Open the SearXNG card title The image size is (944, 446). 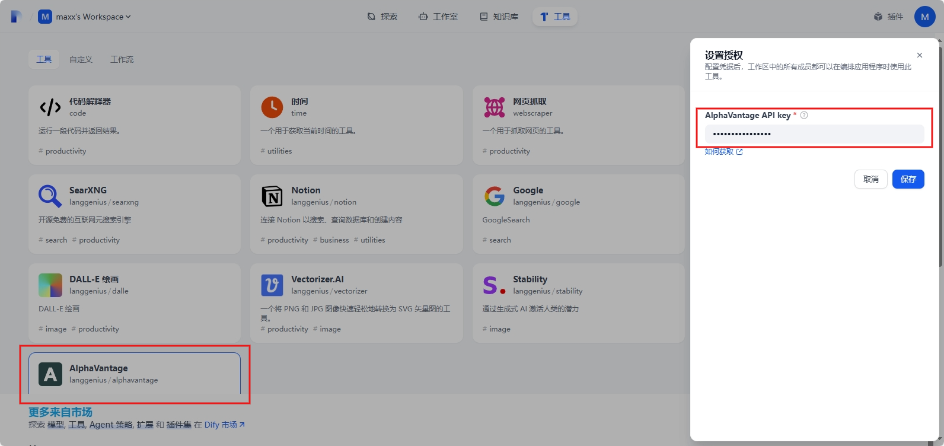[x=88, y=190]
